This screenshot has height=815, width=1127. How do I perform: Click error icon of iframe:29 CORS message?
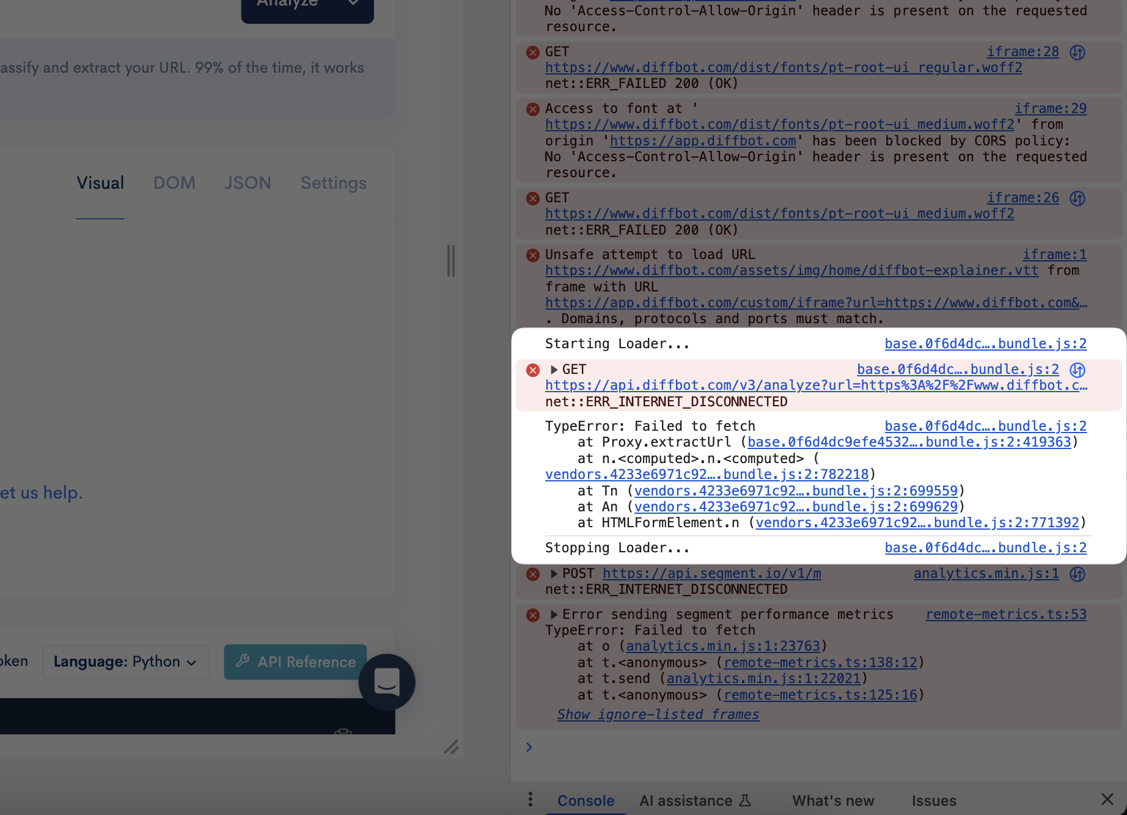coord(533,109)
